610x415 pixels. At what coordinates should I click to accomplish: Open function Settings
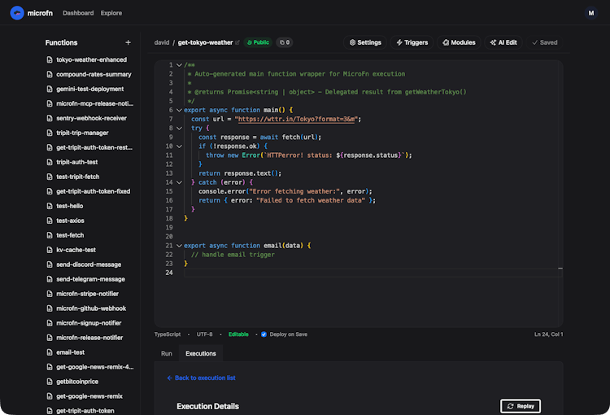(x=365, y=42)
